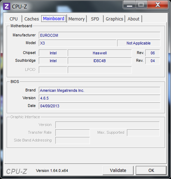The height and width of the screenshot is (179, 171).
Task: Click the CPU-Z purple Z title icon
Action: coord(7,6)
